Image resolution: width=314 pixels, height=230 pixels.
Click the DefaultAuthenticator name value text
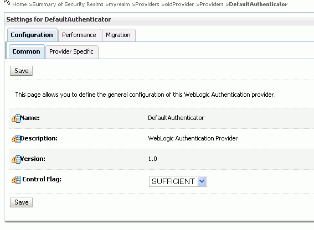tap(176, 118)
